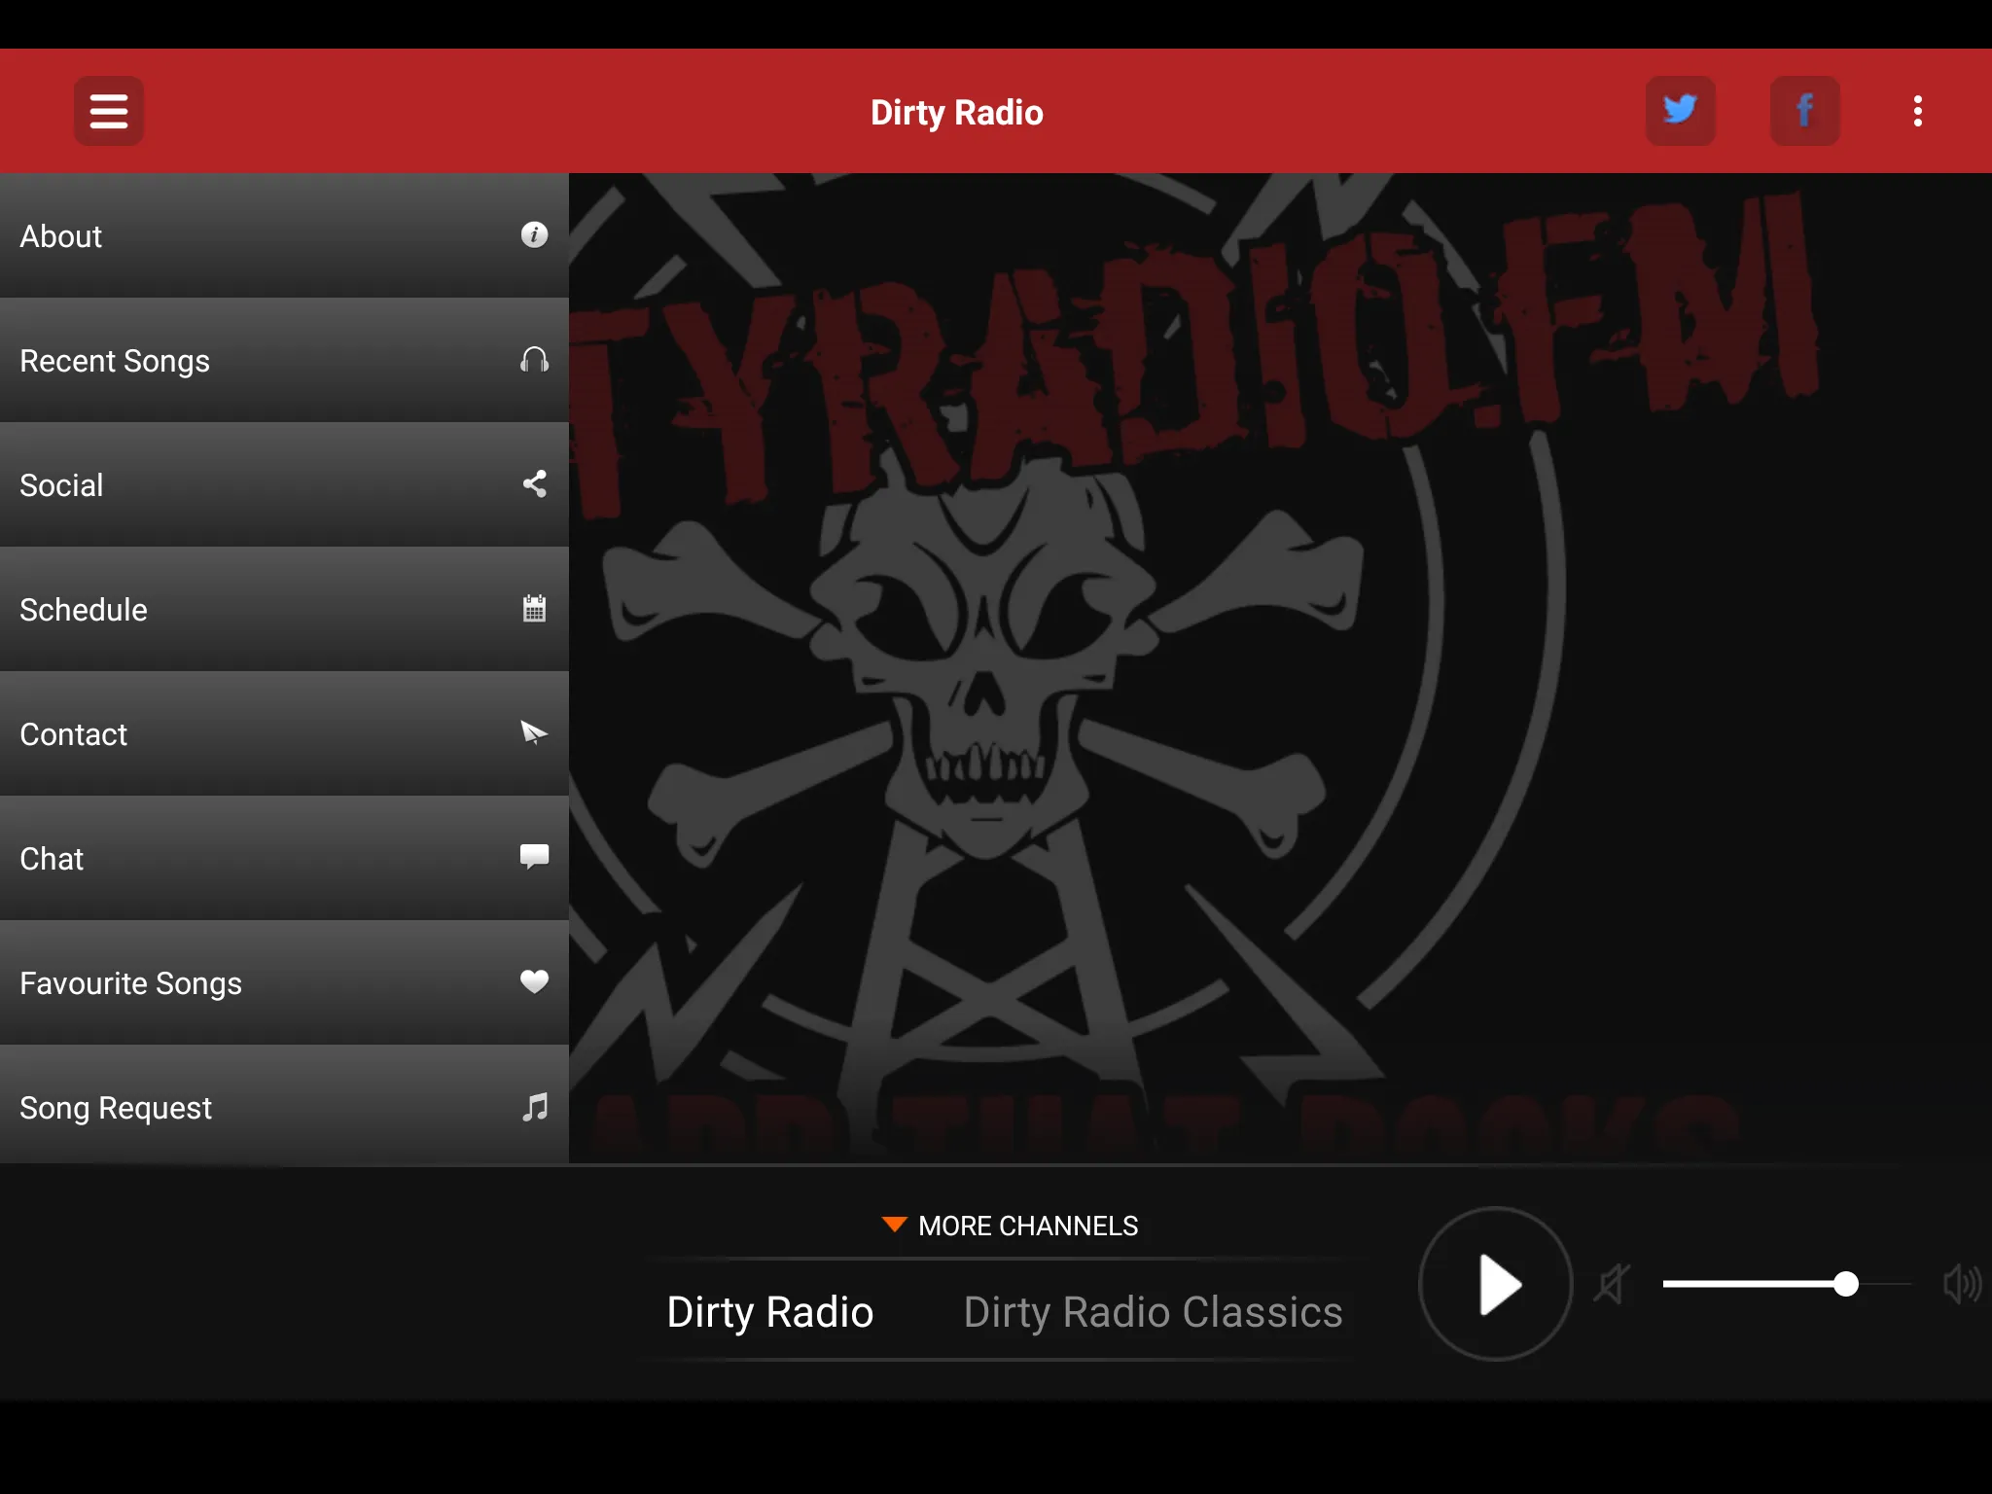
Task: Select Dirty Radio Classics channel
Action: (1153, 1312)
